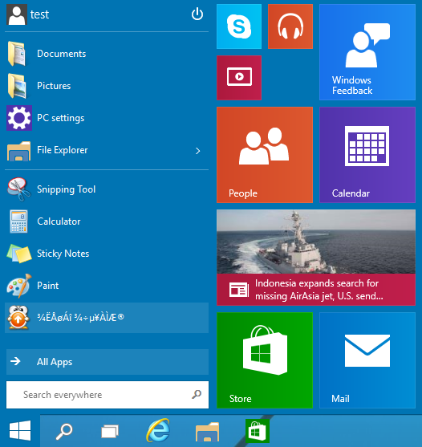Screen dimensions: 422x447
Task: Open Search from the taskbar magnifier
Action: click(64, 431)
